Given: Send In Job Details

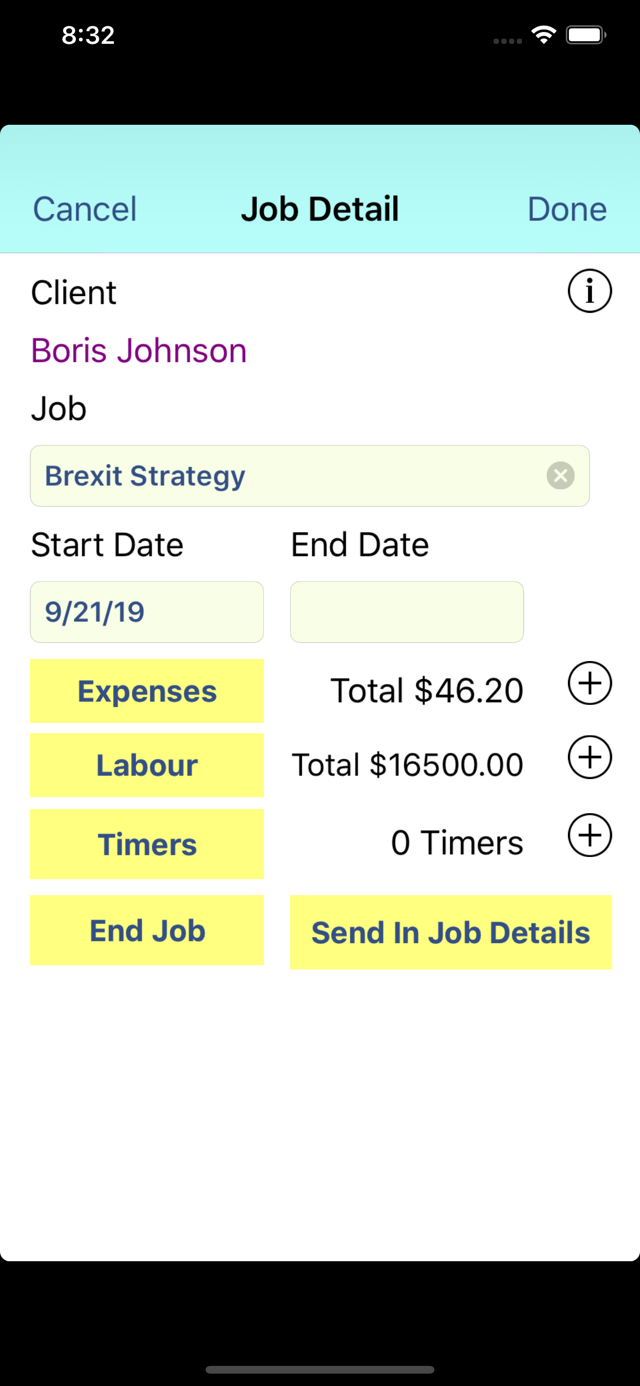Looking at the screenshot, I should pyautogui.click(x=451, y=932).
